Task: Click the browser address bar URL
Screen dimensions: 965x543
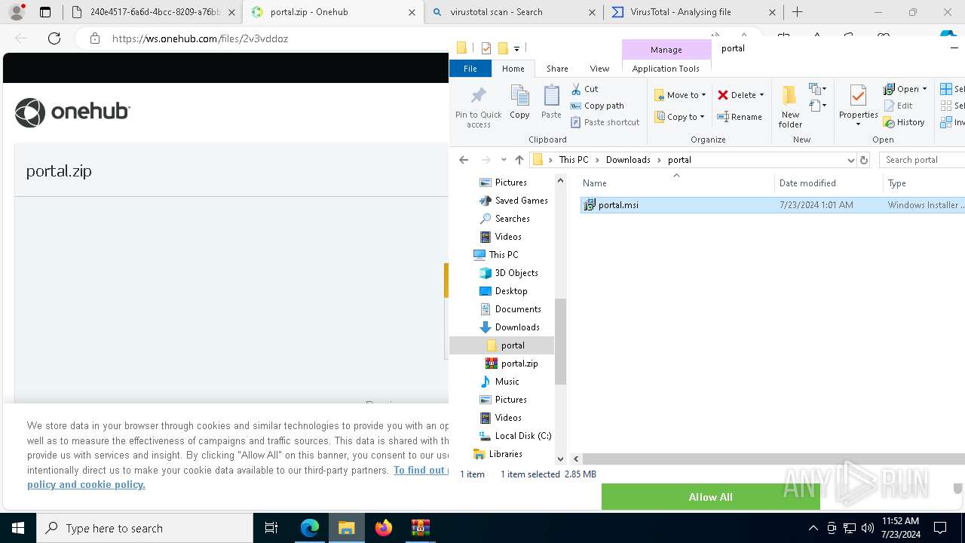Action: tap(200, 38)
